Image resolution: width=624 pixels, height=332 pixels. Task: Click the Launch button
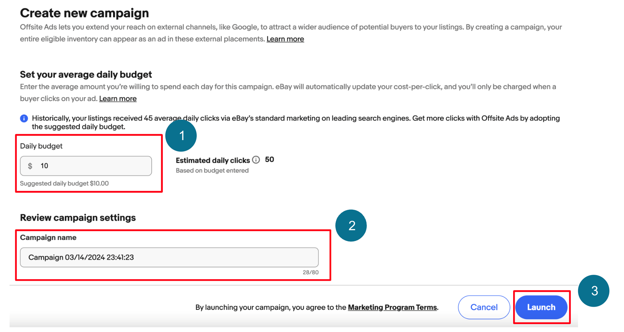point(541,307)
